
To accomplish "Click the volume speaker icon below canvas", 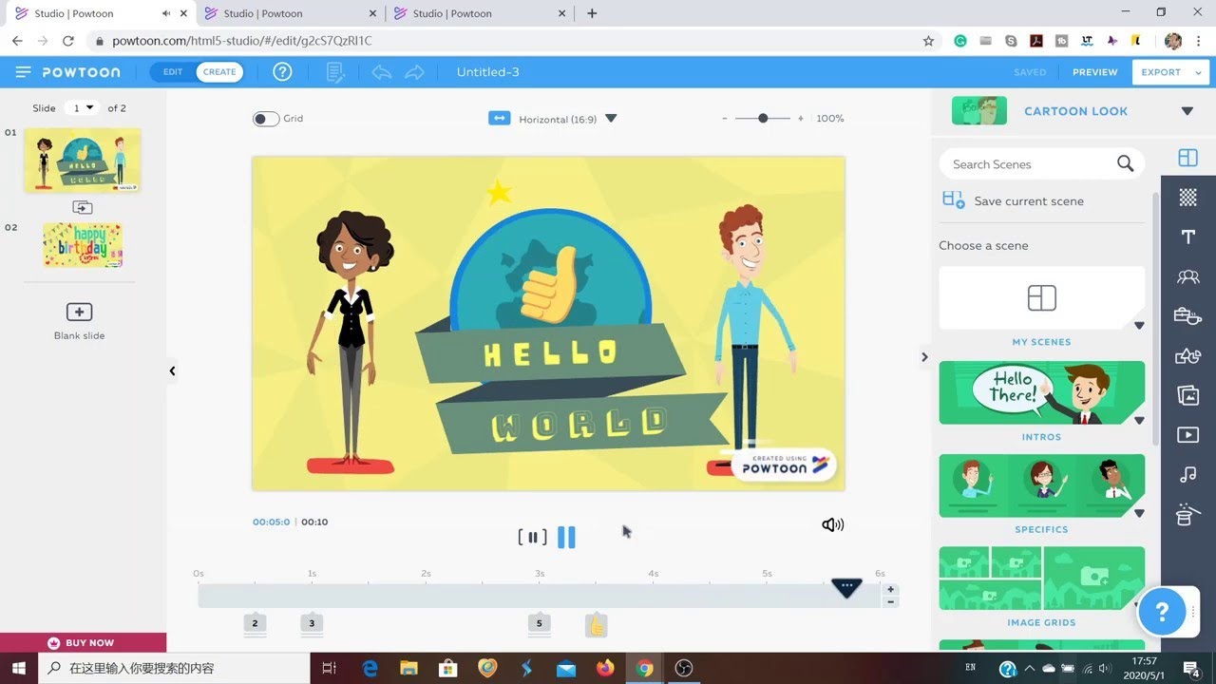I will coord(832,524).
